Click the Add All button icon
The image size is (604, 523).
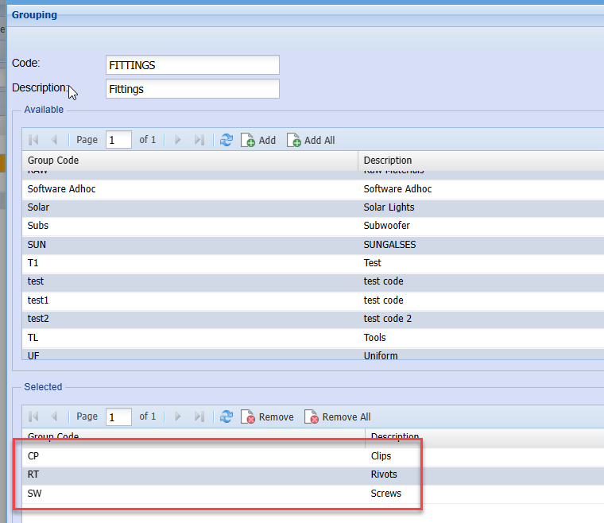[x=294, y=140]
